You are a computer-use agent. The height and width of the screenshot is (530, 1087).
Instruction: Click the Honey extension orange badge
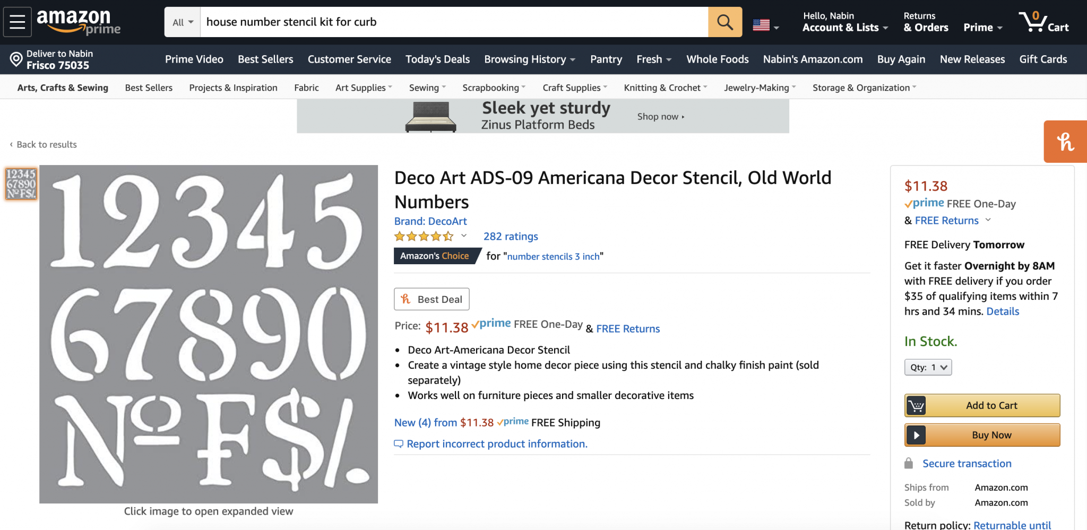tap(1065, 142)
